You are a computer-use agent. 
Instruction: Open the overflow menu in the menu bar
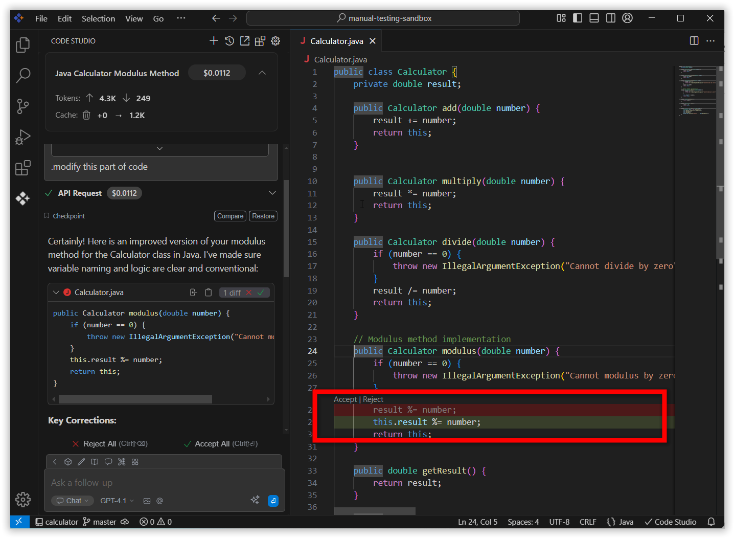click(x=181, y=18)
